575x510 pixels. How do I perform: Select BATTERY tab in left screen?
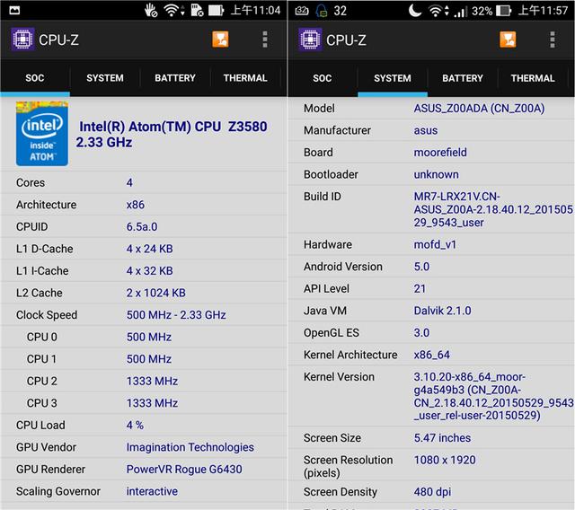pyautogui.click(x=175, y=78)
